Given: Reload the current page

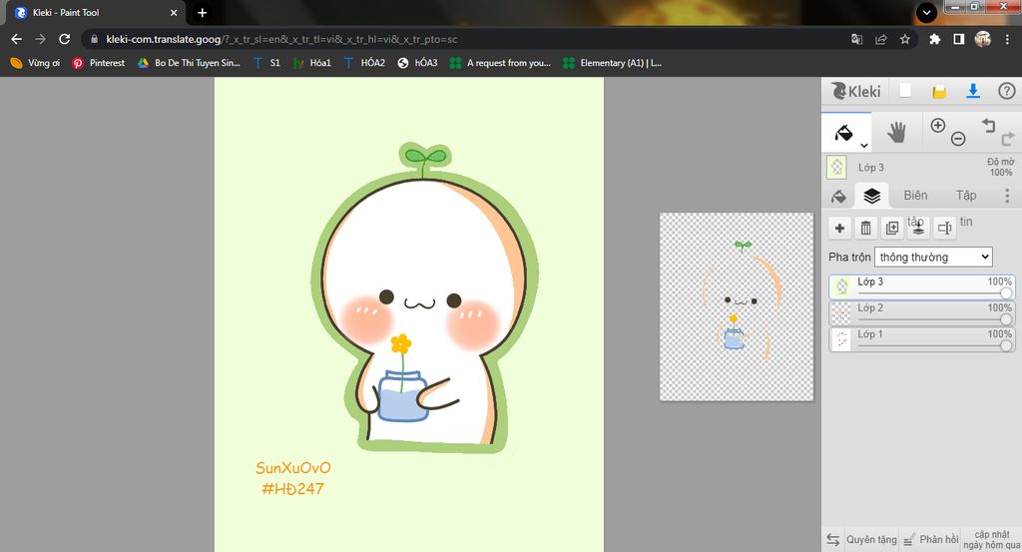Looking at the screenshot, I should [65, 39].
